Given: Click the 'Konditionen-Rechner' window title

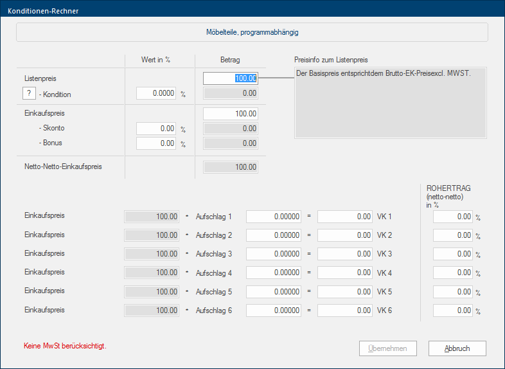Looking at the screenshot, I should (43, 11).
